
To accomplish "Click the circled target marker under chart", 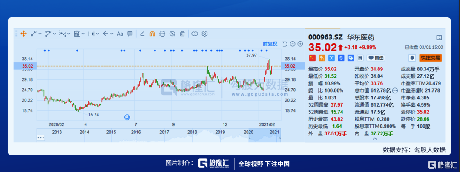I will click(127, 117).
